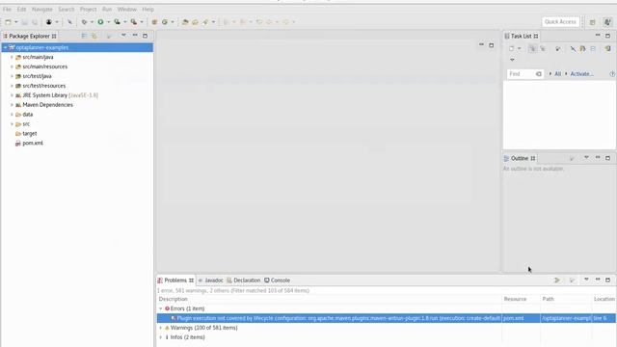This screenshot has height=347, width=617.
Task: Open the Navigate menu
Action: [x=42, y=9]
